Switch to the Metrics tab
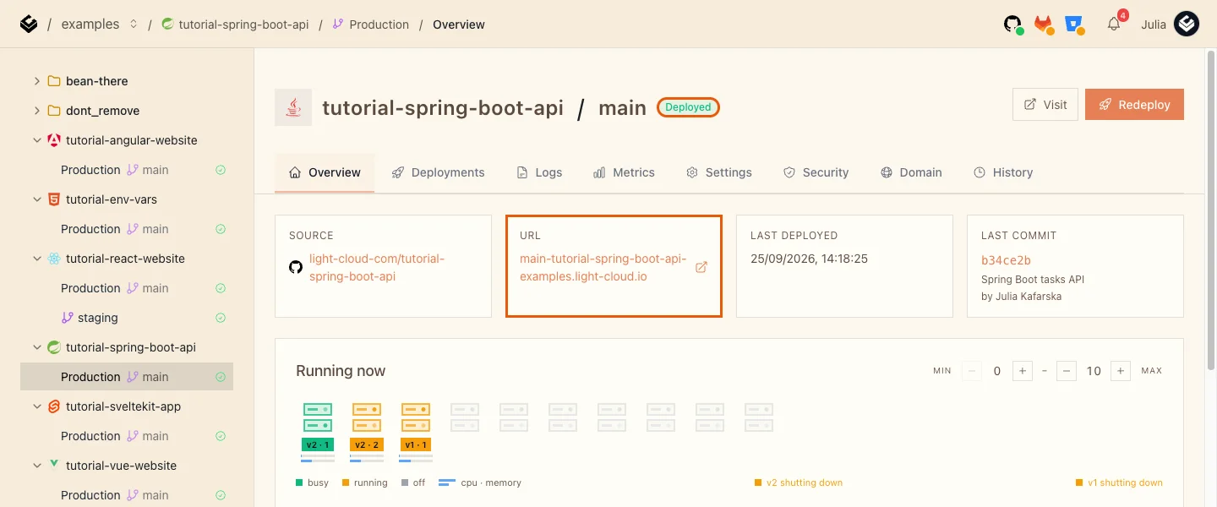This screenshot has height=507, width=1217. point(624,172)
